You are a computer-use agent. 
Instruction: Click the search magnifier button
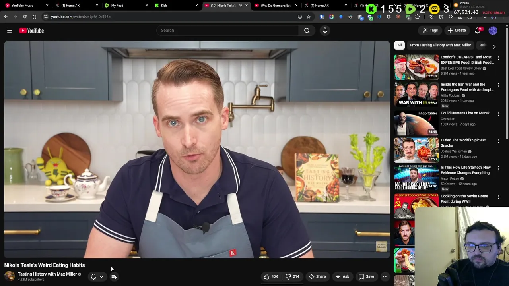point(307,31)
